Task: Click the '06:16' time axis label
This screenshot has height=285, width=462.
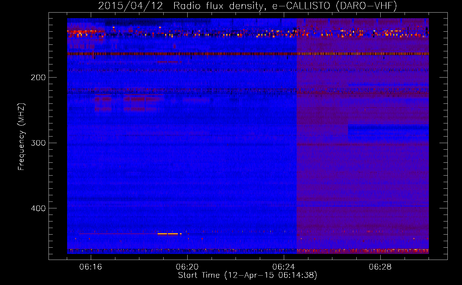Action: pos(91,267)
